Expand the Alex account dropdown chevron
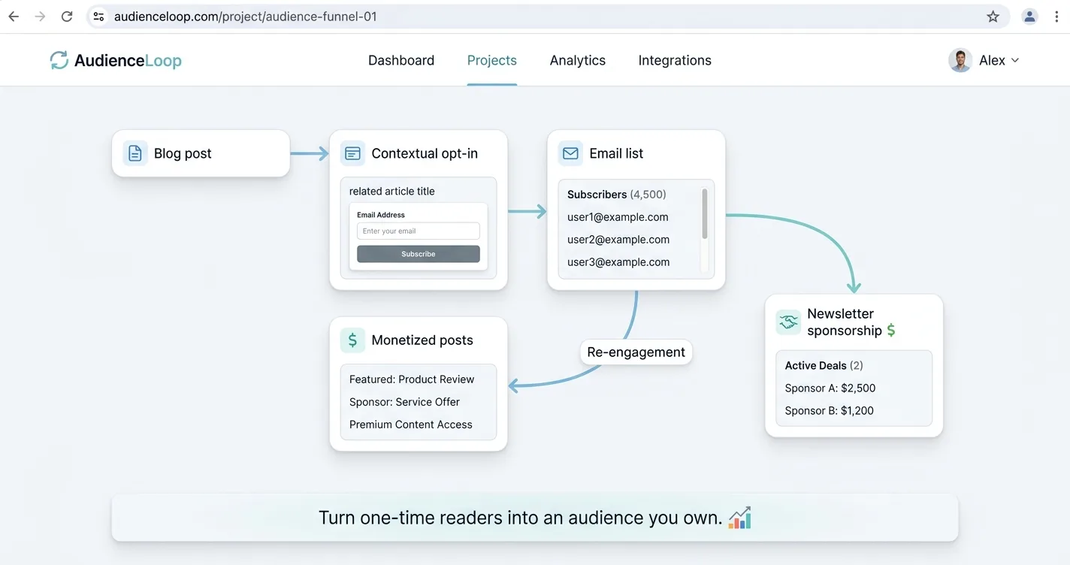The height and width of the screenshot is (565, 1070). point(1015,60)
